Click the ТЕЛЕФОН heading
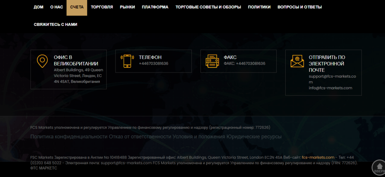This screenshot has width=385, height=177. click(150, 57)
